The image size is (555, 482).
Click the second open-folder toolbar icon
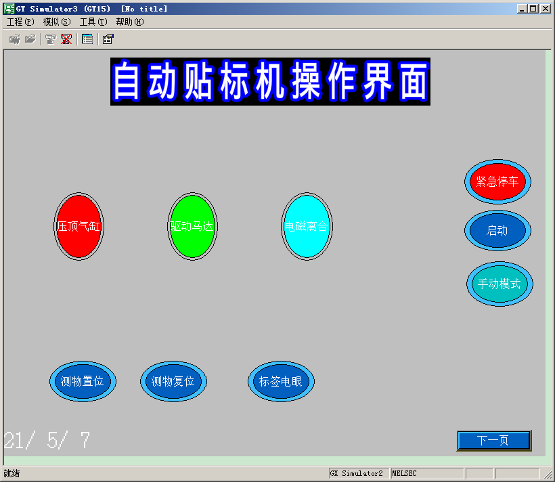pyautogui.click(x=30, y=39)
